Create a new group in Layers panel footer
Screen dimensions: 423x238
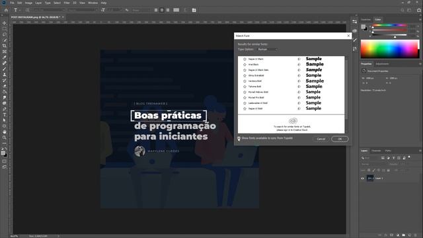(x=404, y=235)
